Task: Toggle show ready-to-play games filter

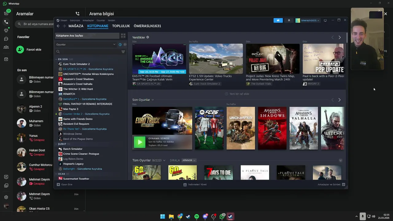Action: 125,45
